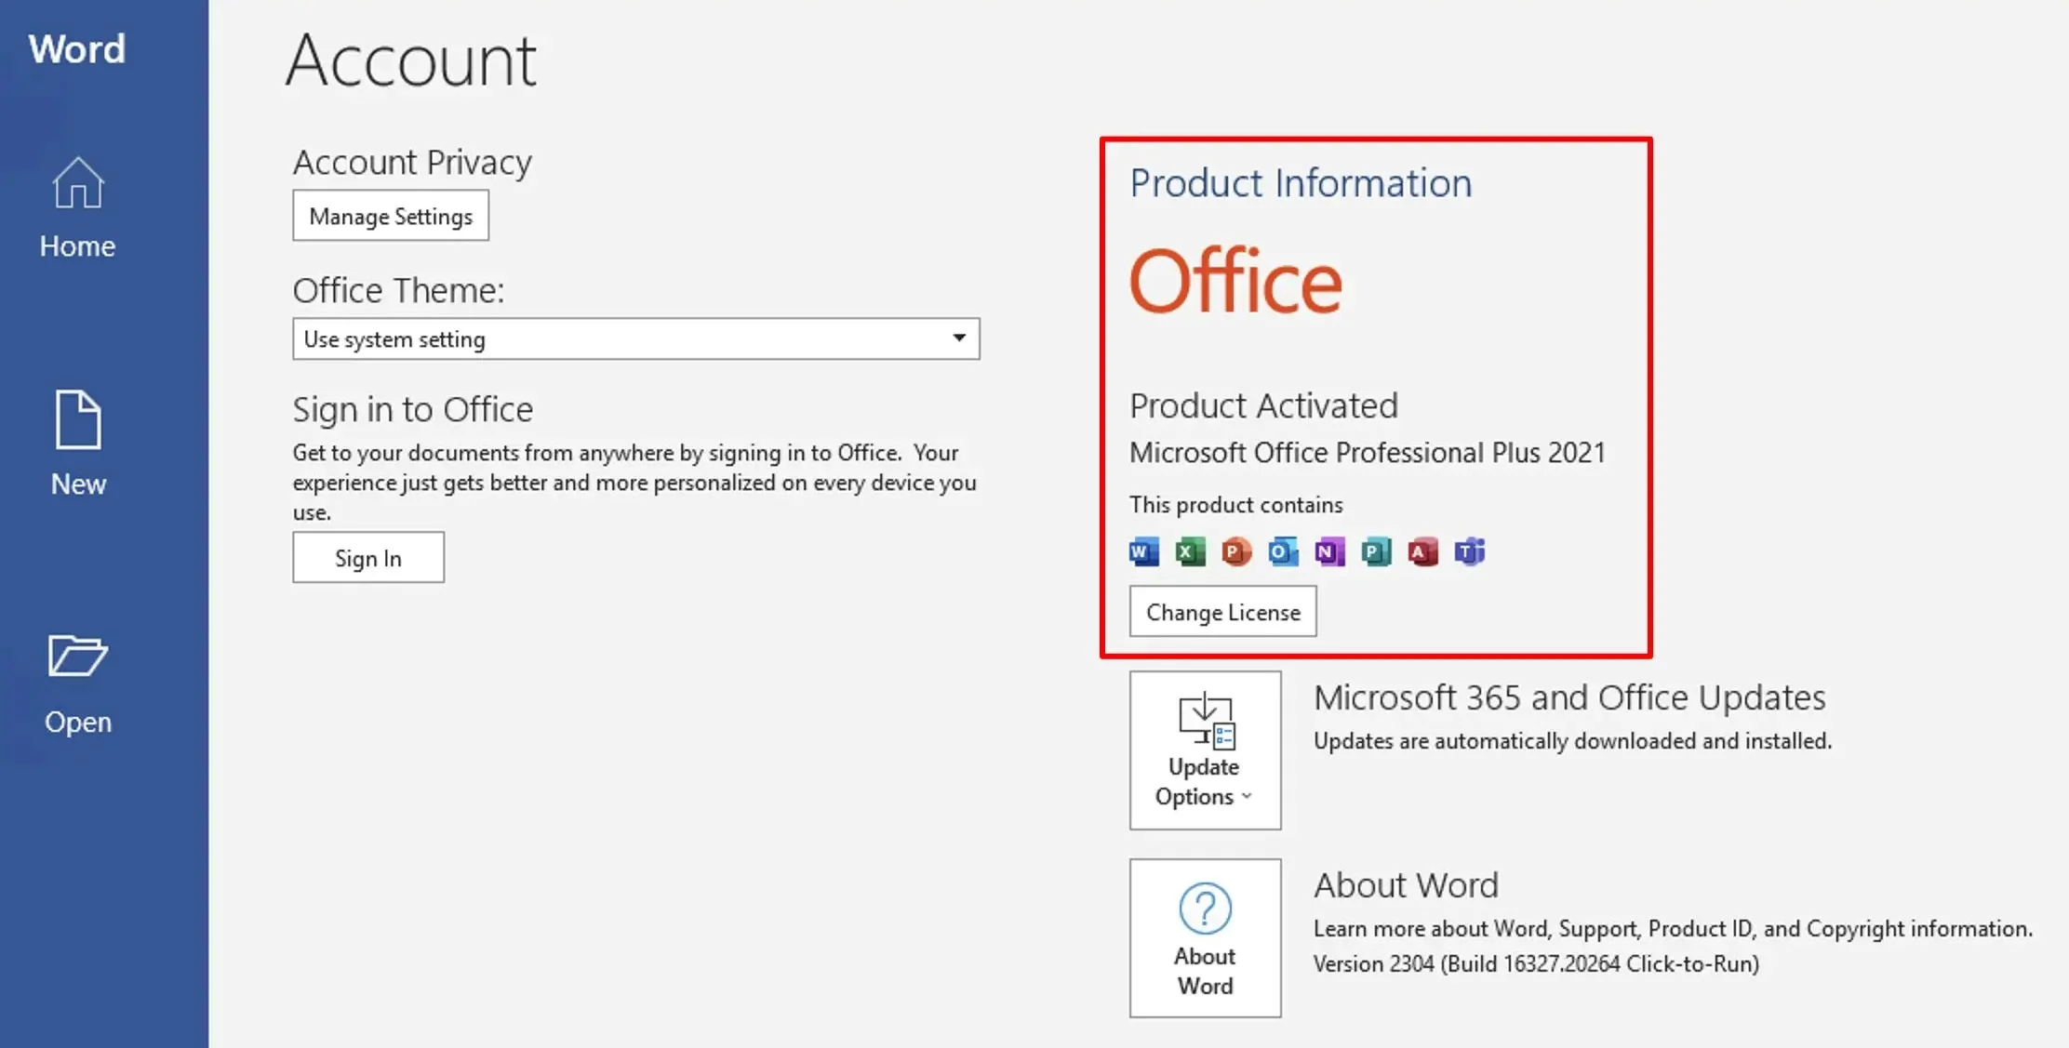Image resolution: width=2069 pixels, height=1048 pixels.
Task: Click the Access icon in product list
Action: coord(1422,552)
